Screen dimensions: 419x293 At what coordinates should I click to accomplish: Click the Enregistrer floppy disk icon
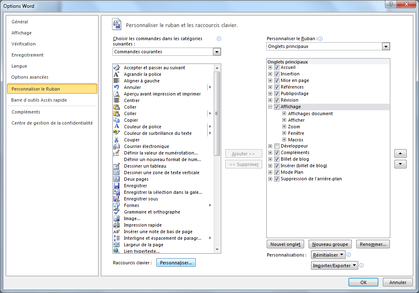[x=117, y=186]
